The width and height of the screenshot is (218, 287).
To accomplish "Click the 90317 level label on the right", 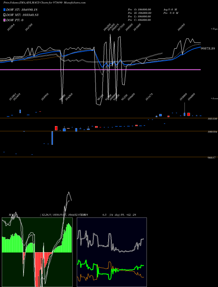I will pos(212,157).
